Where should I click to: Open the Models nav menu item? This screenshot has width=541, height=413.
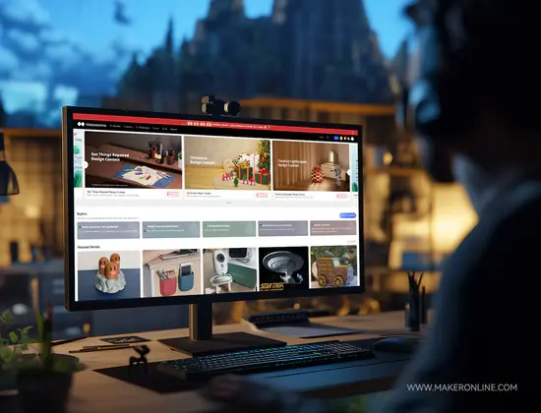click(x=115, y=126)
